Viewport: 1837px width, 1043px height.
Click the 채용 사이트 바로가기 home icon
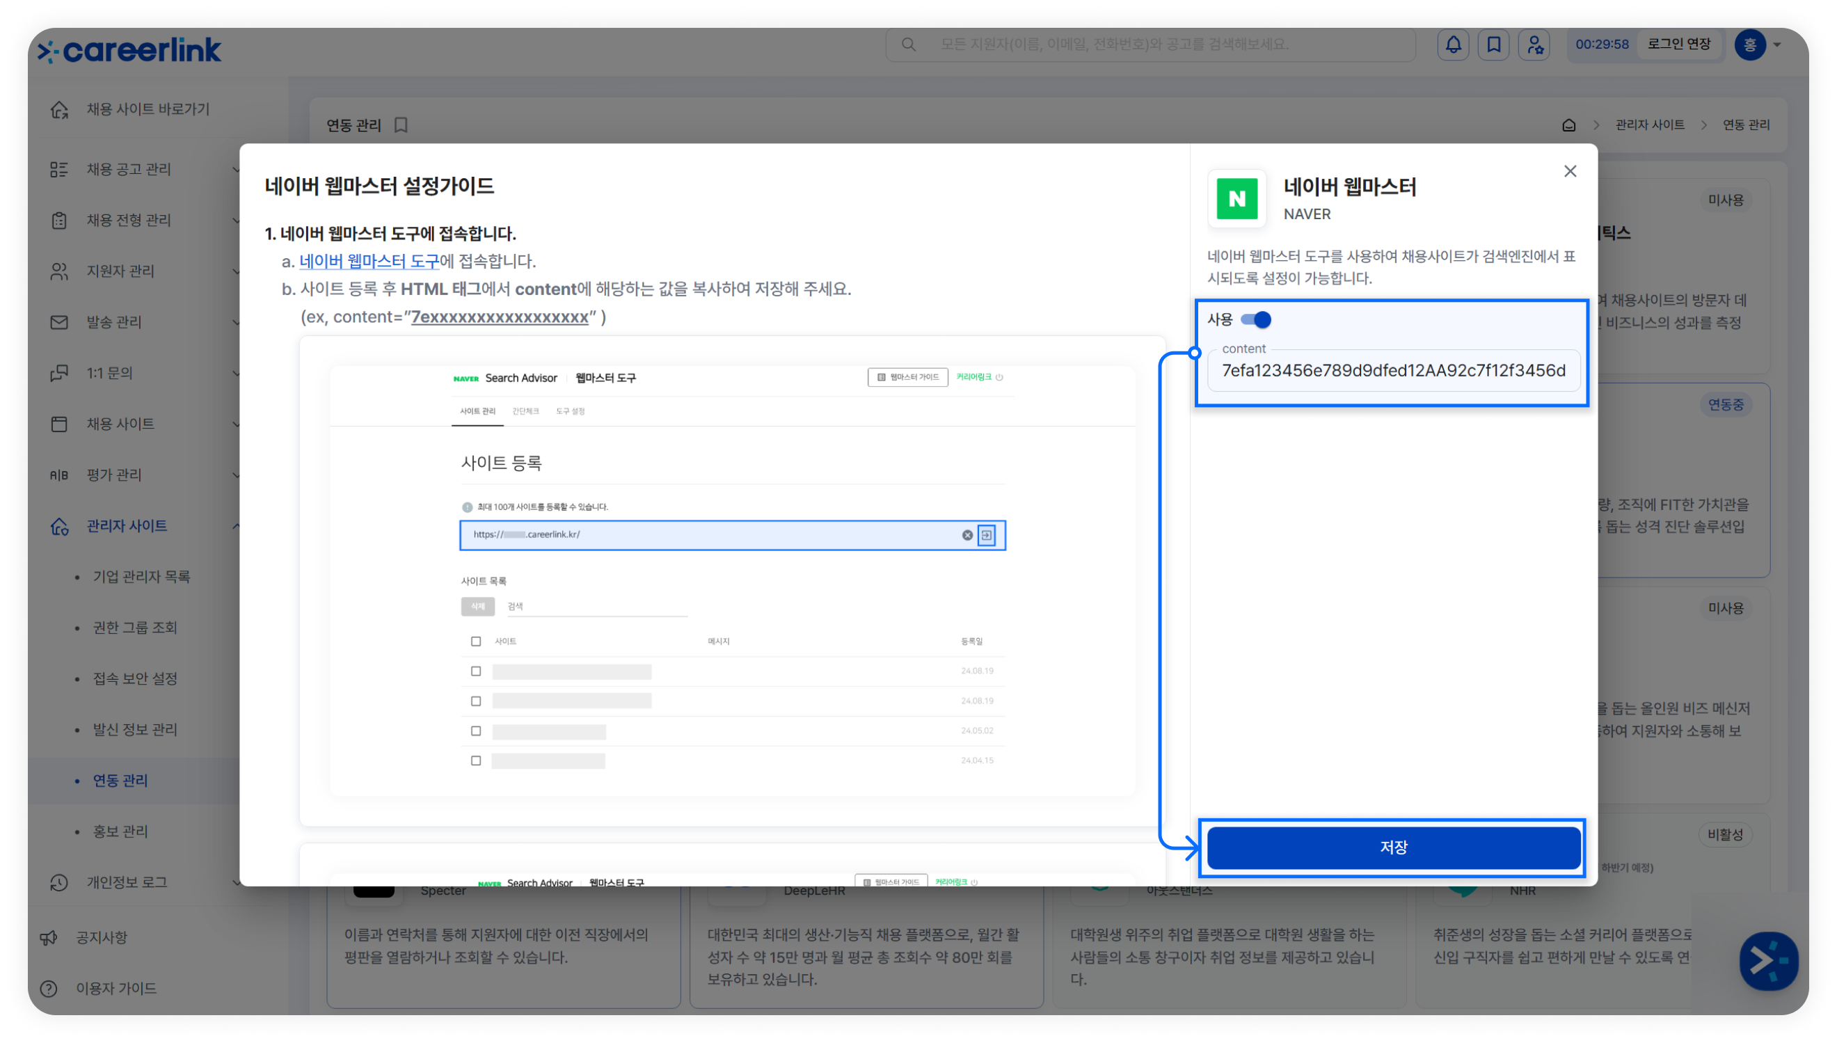[x=59, y=109]
